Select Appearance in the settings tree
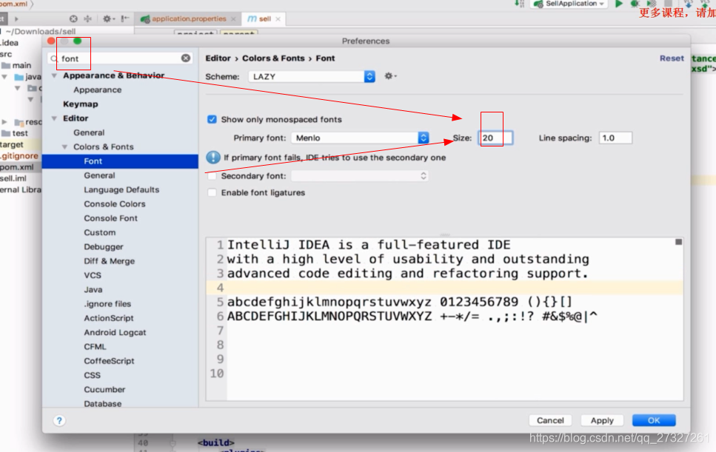The image size is (716, 452). [x=97, y=90]
